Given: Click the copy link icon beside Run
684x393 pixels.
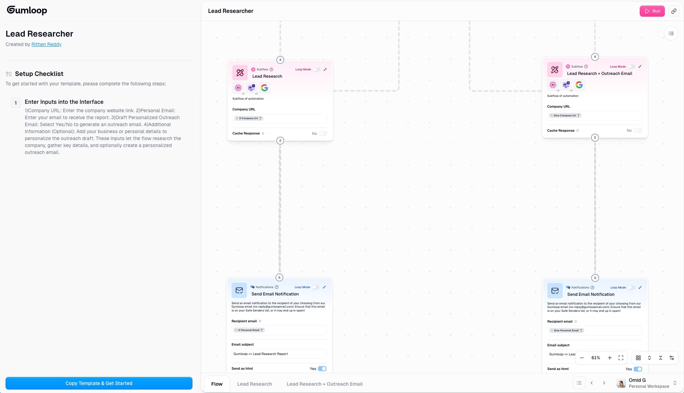Looking at the screenshot, I should (x=674, y=11).
